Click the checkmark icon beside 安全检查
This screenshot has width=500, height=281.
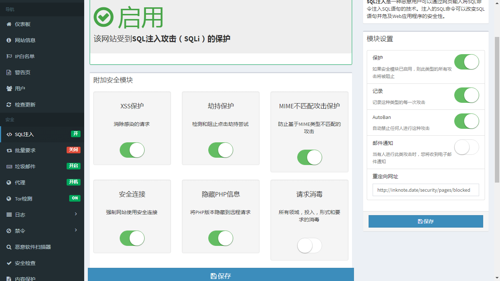click(x=9, y=263)
